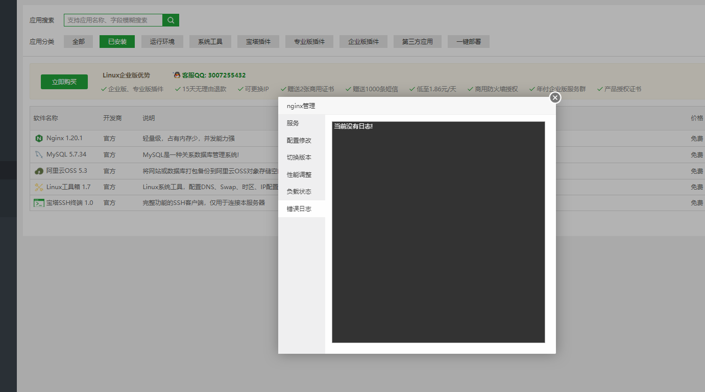Click the Linux企业版优势 heading
Image resolution: width=705 pixels, height=392 pixels.
tap(127, 75)
